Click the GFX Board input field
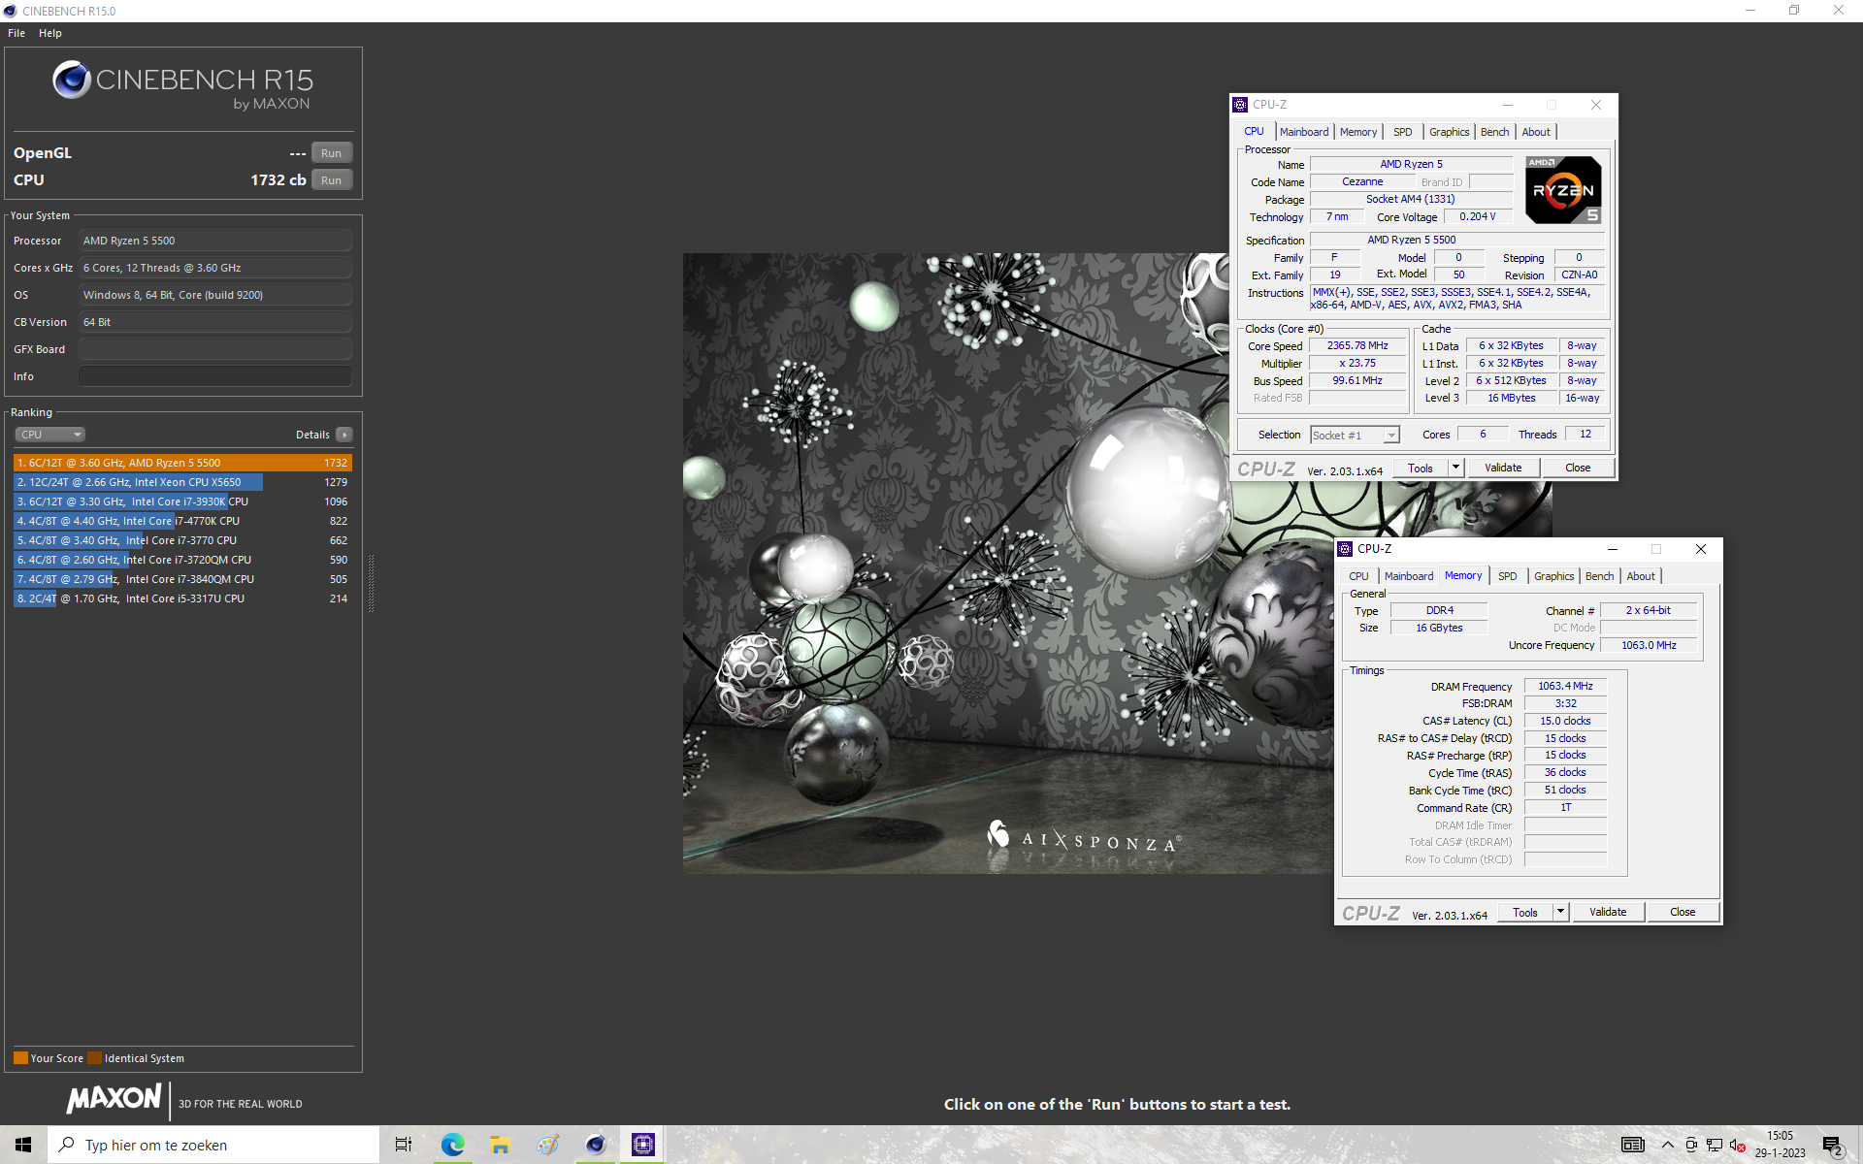The height and width of the screenshot is (1164, 1863). point(215,349)
